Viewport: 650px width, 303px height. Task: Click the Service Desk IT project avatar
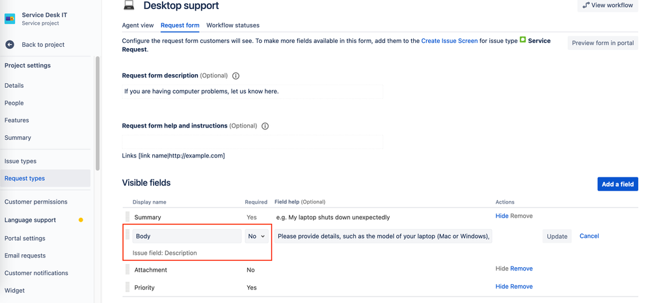coord(10,19)
